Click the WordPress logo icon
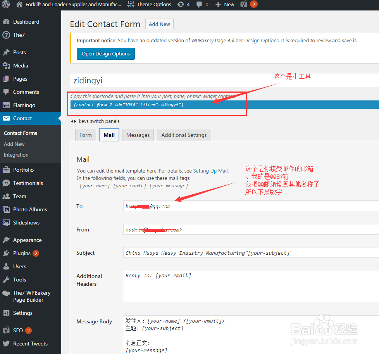This screenshot has height=354, width=379. pos(6,4)
